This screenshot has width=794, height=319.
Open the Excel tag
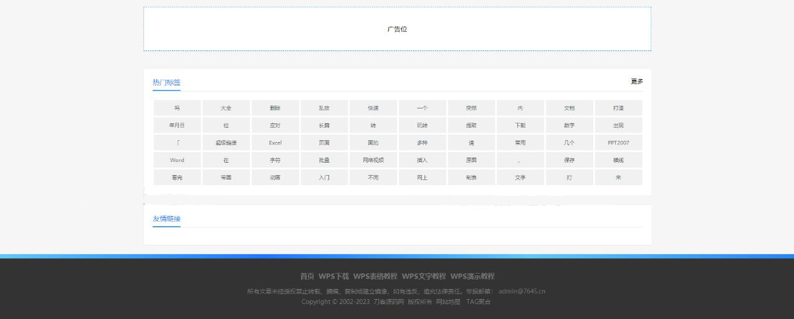pos(275,143)
